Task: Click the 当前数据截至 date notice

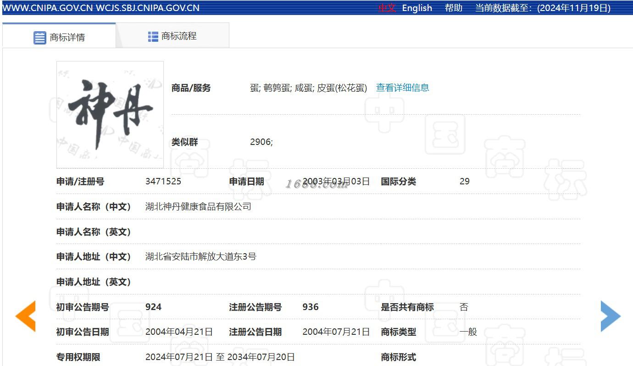Action: 543,8
